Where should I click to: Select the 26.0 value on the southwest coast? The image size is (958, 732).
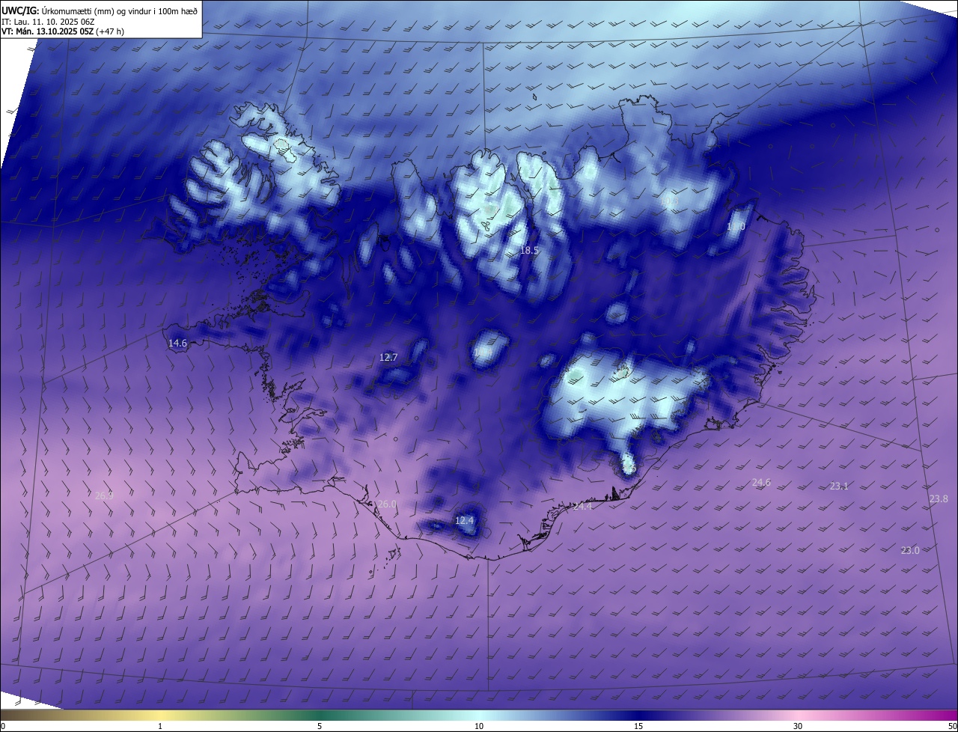tap(386, 504)
